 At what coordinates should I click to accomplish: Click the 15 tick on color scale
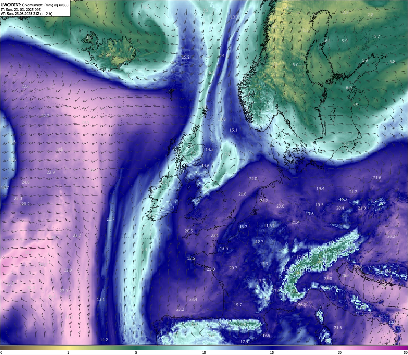(272, 352)
